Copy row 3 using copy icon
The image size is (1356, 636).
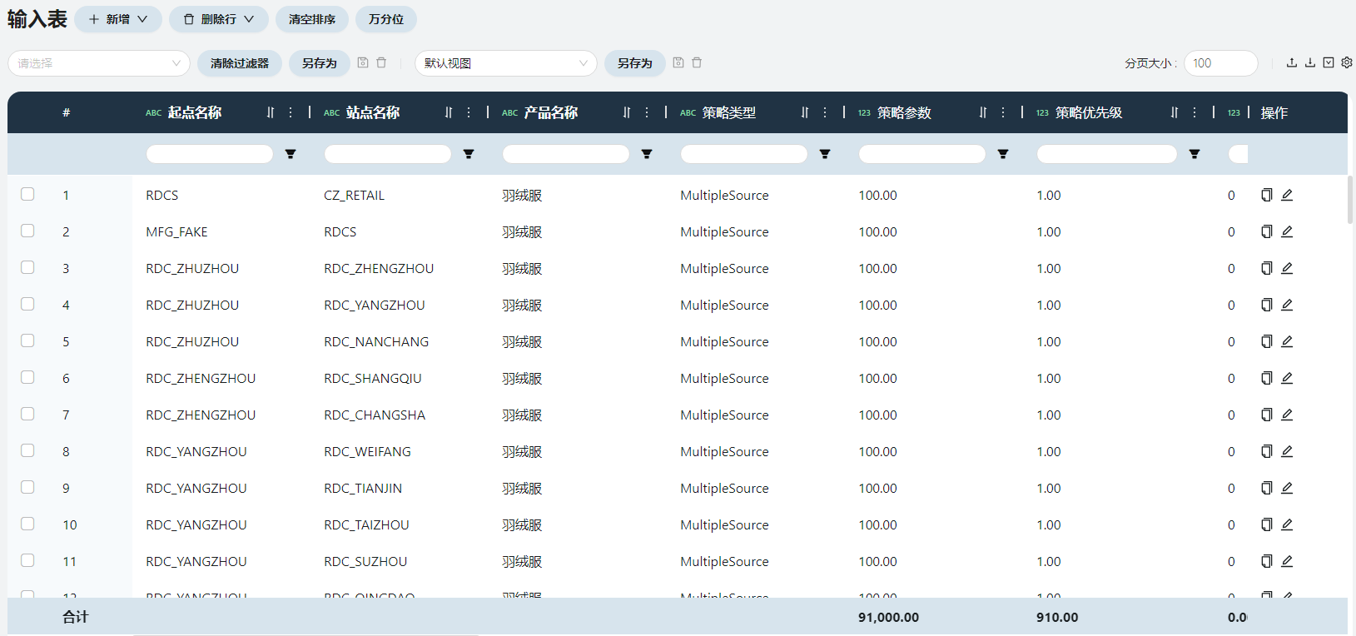click(x=1266, y=268)
